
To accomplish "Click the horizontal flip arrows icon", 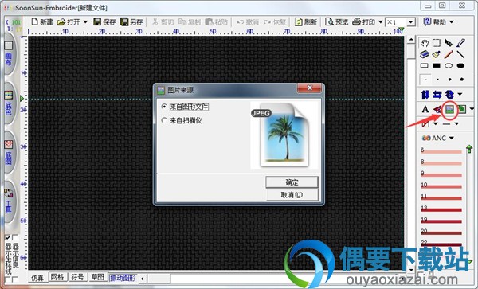I will click(x=437, y=95).
